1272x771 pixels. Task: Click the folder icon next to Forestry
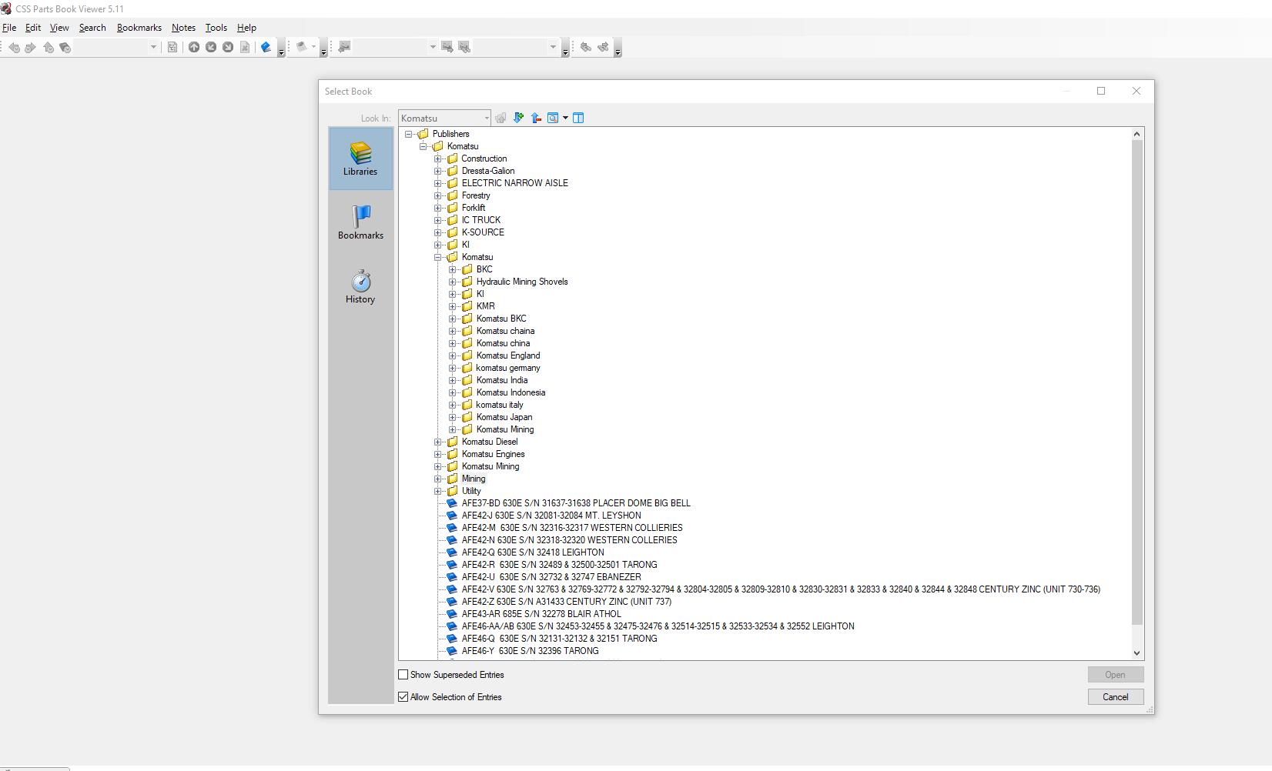(452, 195)
